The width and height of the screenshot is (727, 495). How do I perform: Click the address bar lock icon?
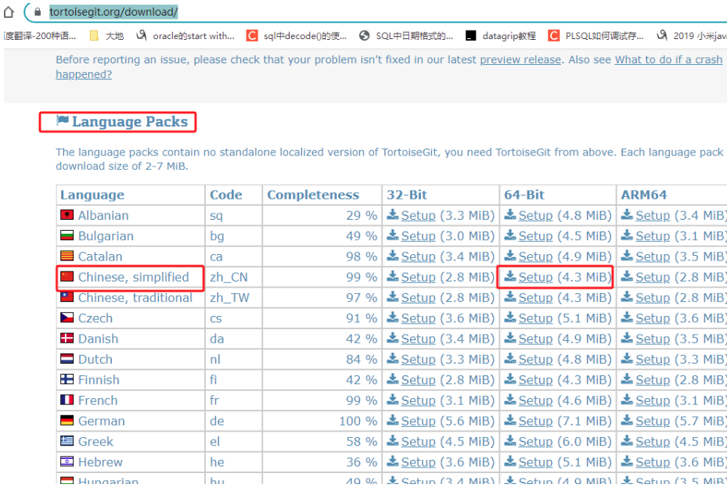tap(38, 12)
